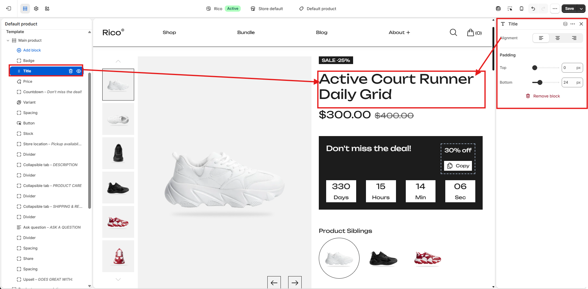Click the Top padding slider
The width and height of the screenshot is (588, 289).
(546, 68)
